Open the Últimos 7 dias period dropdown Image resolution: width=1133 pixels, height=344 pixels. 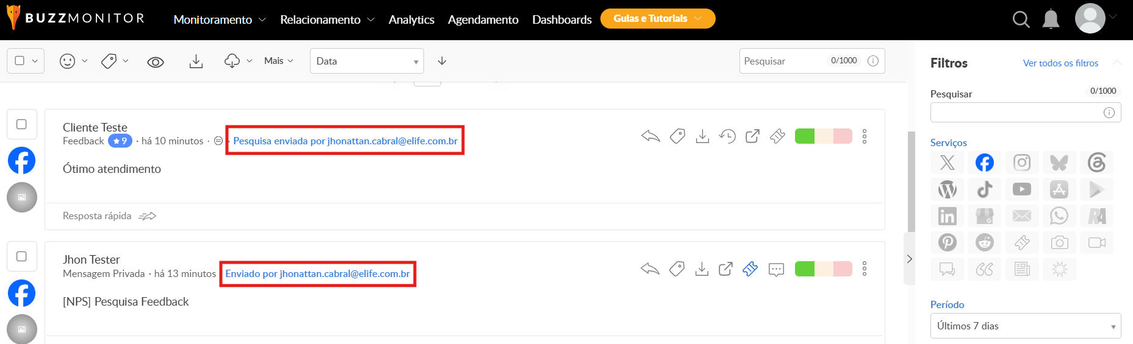(1026, 326)
